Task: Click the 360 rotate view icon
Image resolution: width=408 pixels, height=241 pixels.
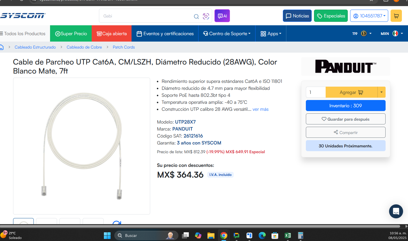Action: (117, 223)
